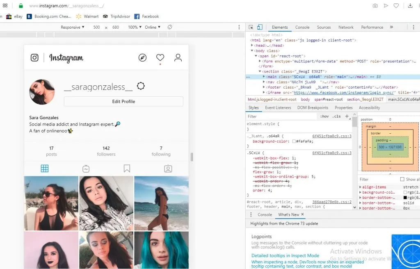This screenshot has height=269, width=420.
Task: Toggle the device toolbar in DevTools
Action: (260, 27)
